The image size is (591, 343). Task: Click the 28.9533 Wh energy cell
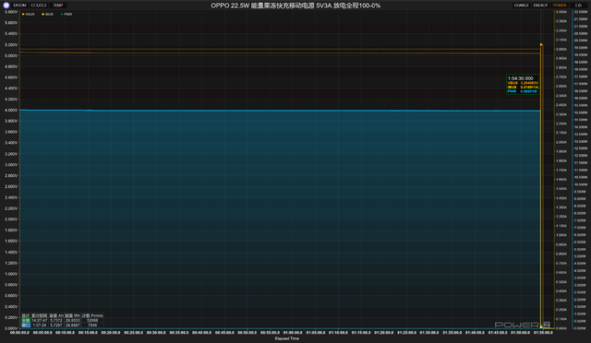[x=73, y=320]
